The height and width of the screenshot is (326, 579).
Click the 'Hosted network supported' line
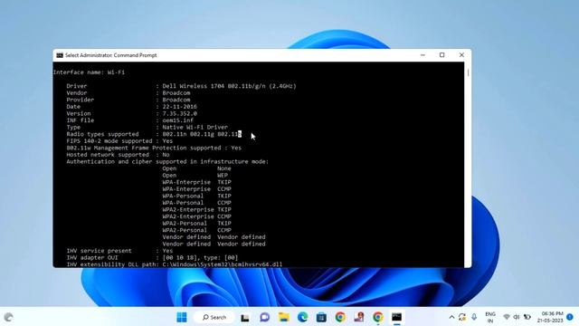(118, 155)
